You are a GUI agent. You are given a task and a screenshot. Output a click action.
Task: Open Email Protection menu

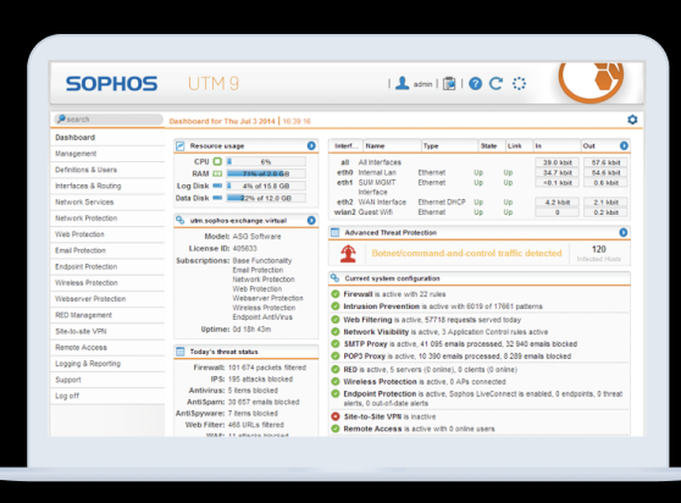[x=108, y=250]
